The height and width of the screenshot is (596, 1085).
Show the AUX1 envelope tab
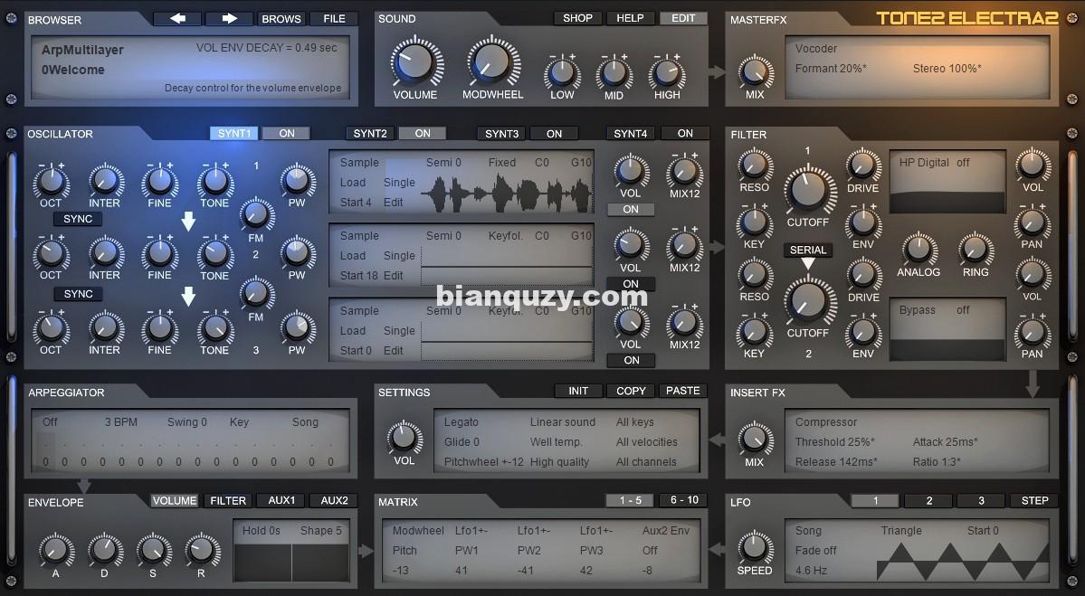[x=281, y=500]
